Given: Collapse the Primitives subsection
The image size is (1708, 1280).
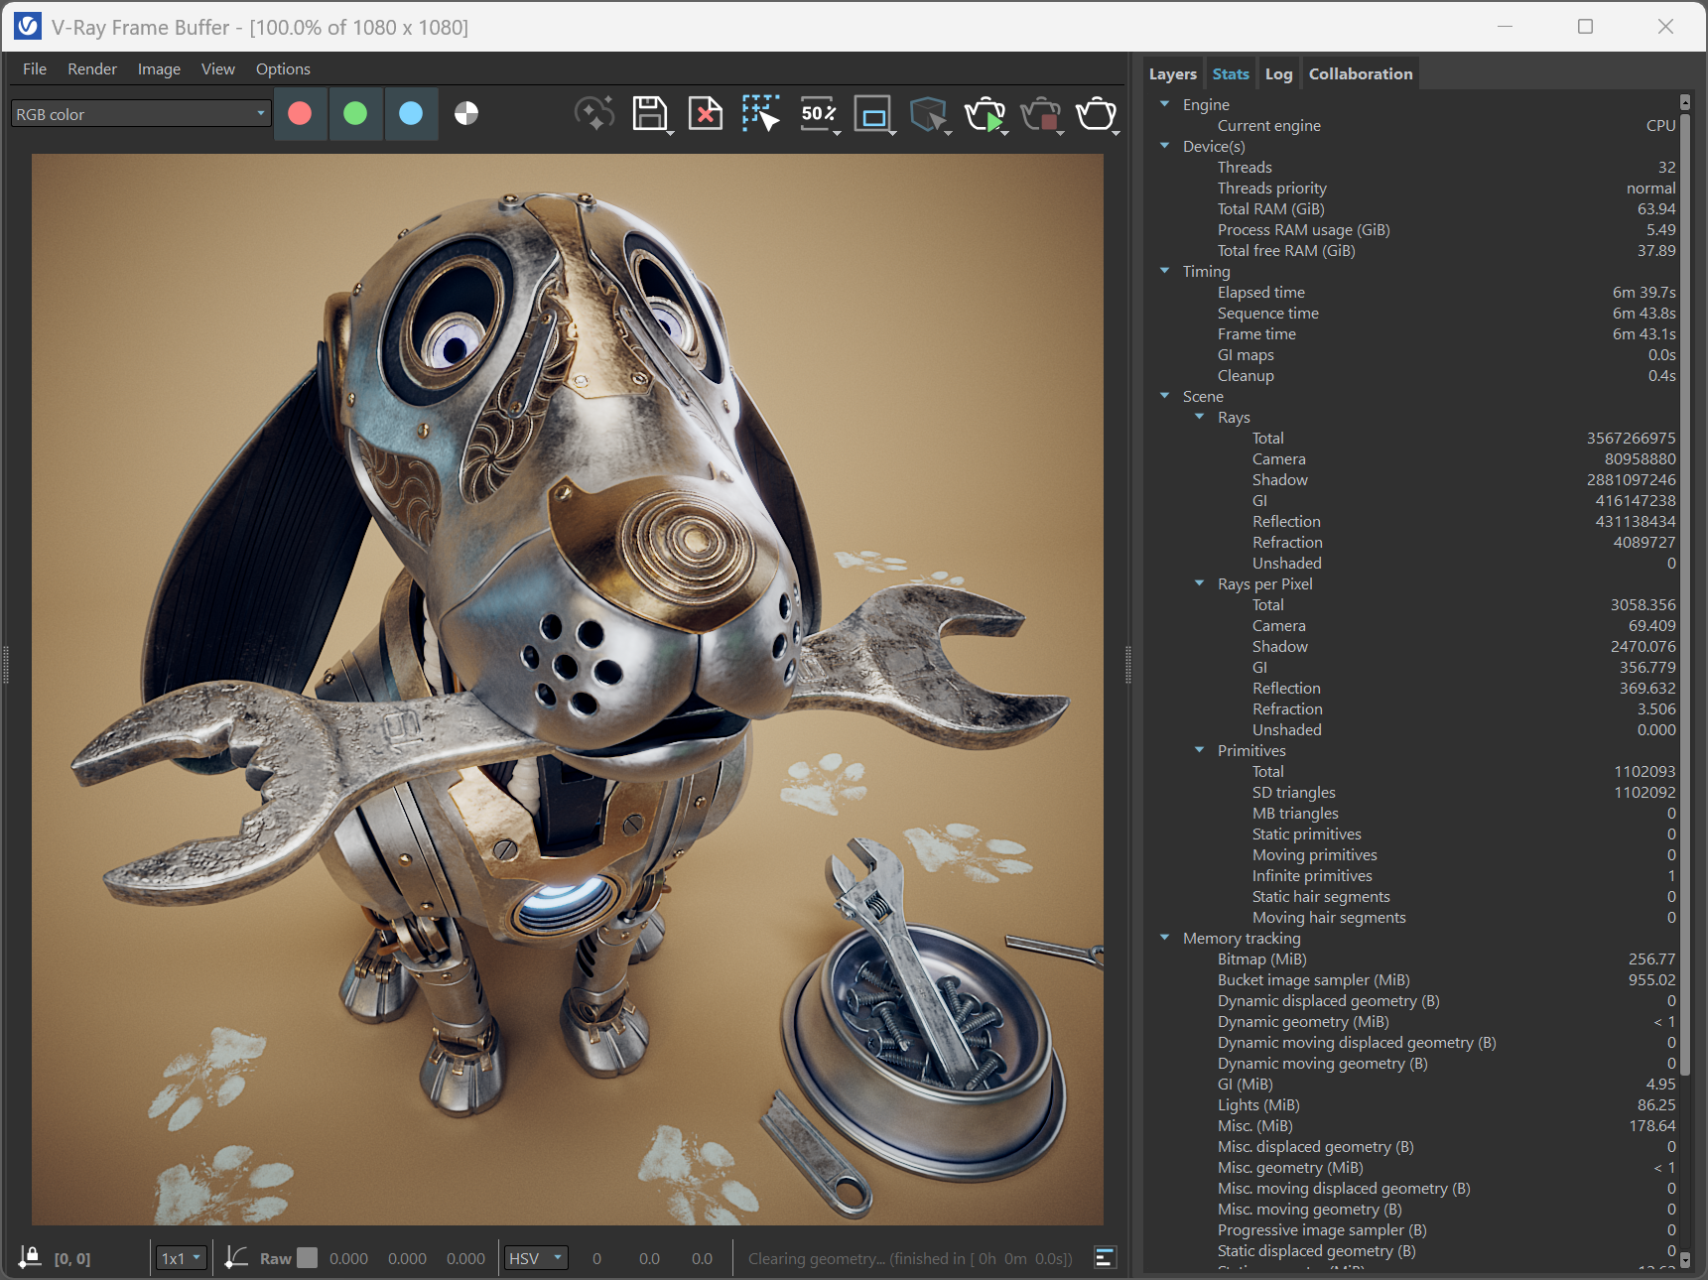Looking at the screenshot, I should 1199,749.
